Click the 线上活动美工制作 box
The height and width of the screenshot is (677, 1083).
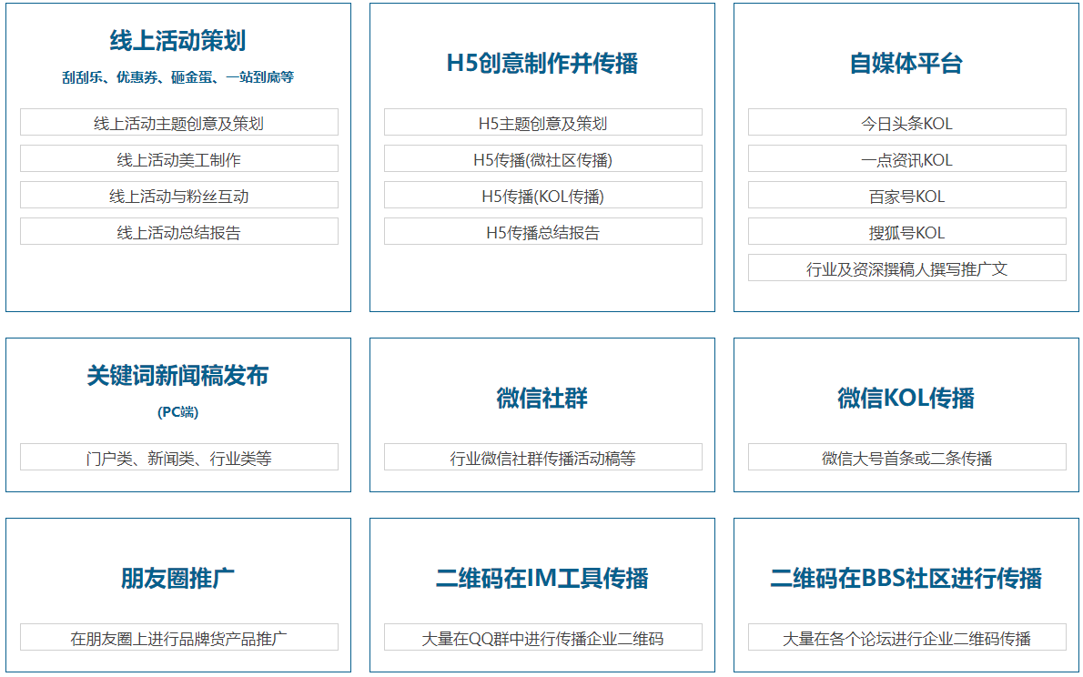178,159
